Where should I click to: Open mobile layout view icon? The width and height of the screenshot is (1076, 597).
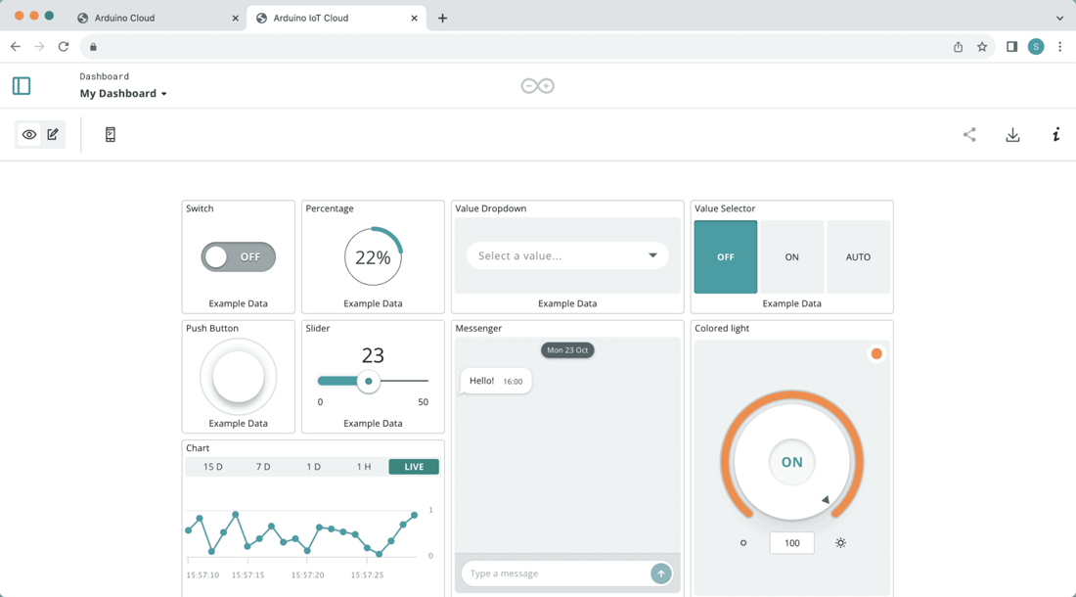click(110, 134)
